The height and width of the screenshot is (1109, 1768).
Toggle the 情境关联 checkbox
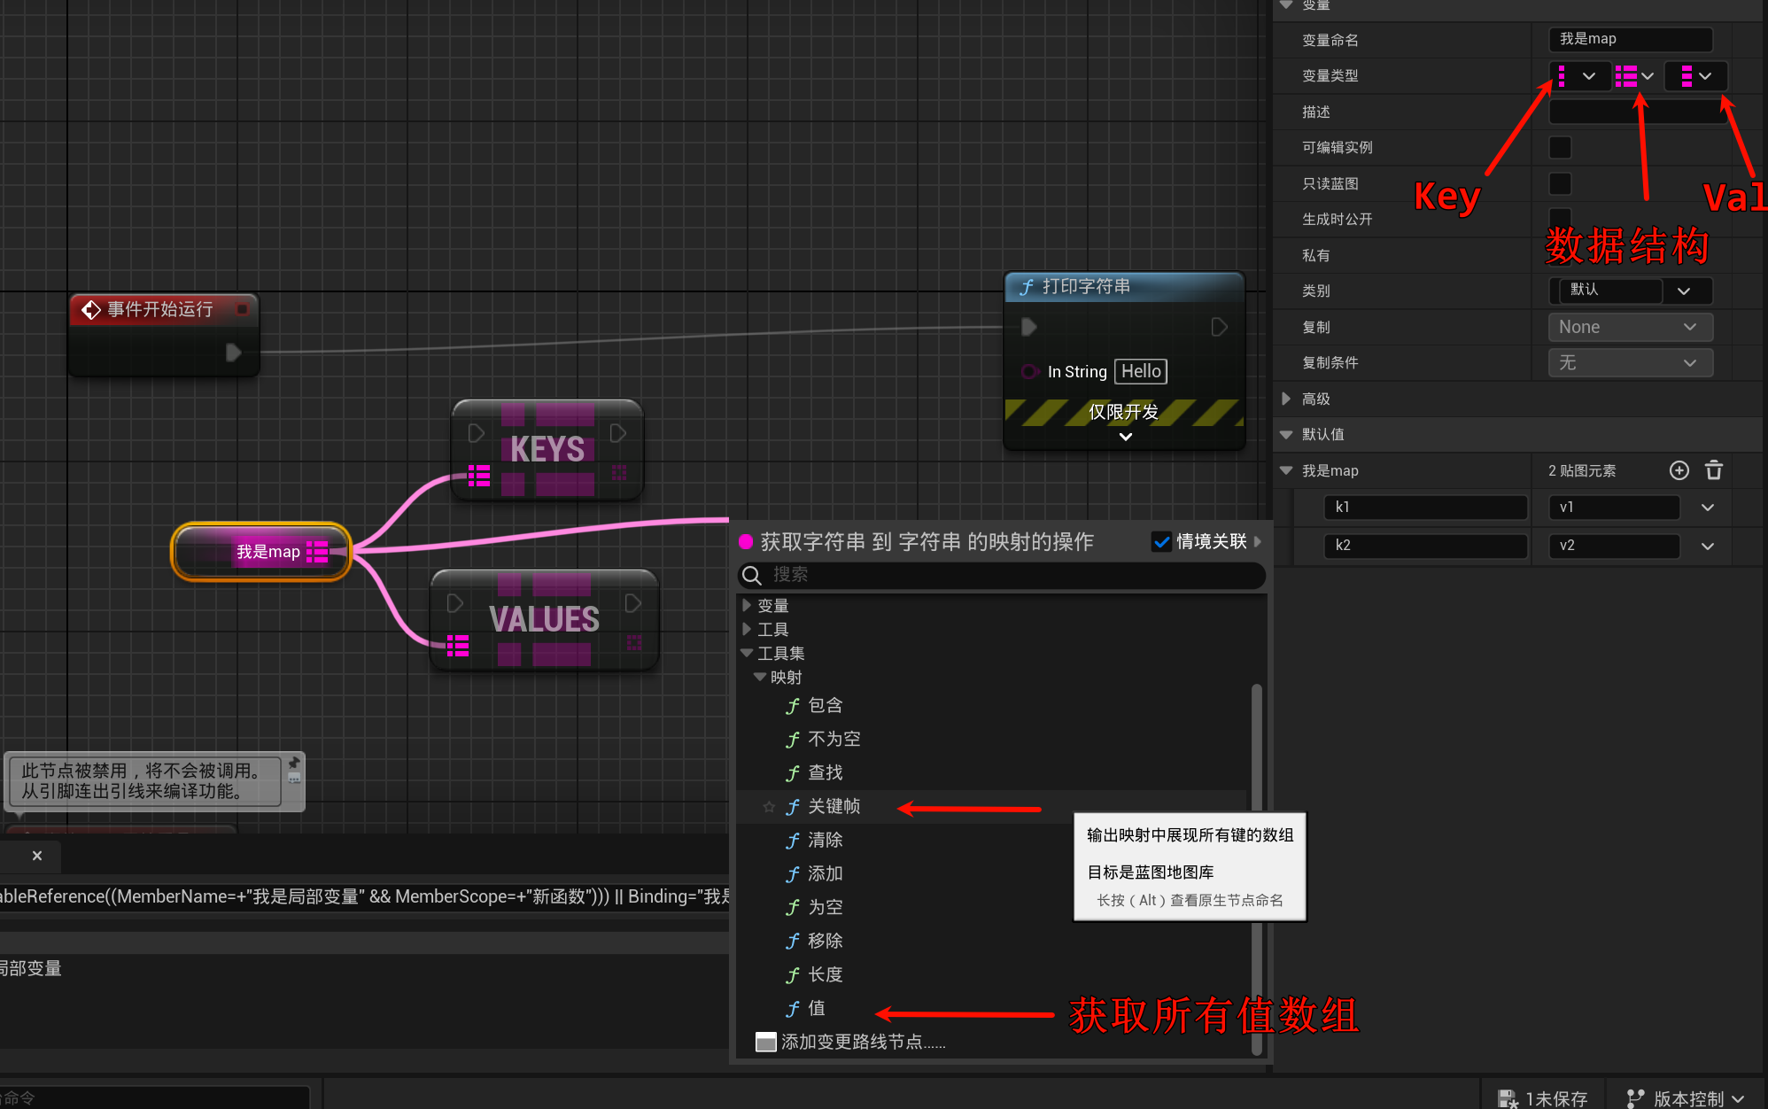click(1161, 541)
